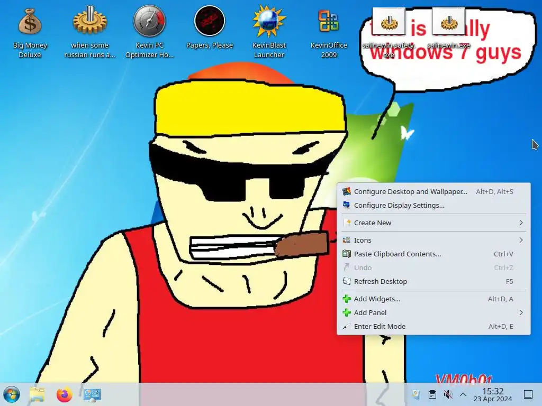This screenshot has width=542, height=406.
Task: Open the Add Panel submenu
Action: point(433,312)
